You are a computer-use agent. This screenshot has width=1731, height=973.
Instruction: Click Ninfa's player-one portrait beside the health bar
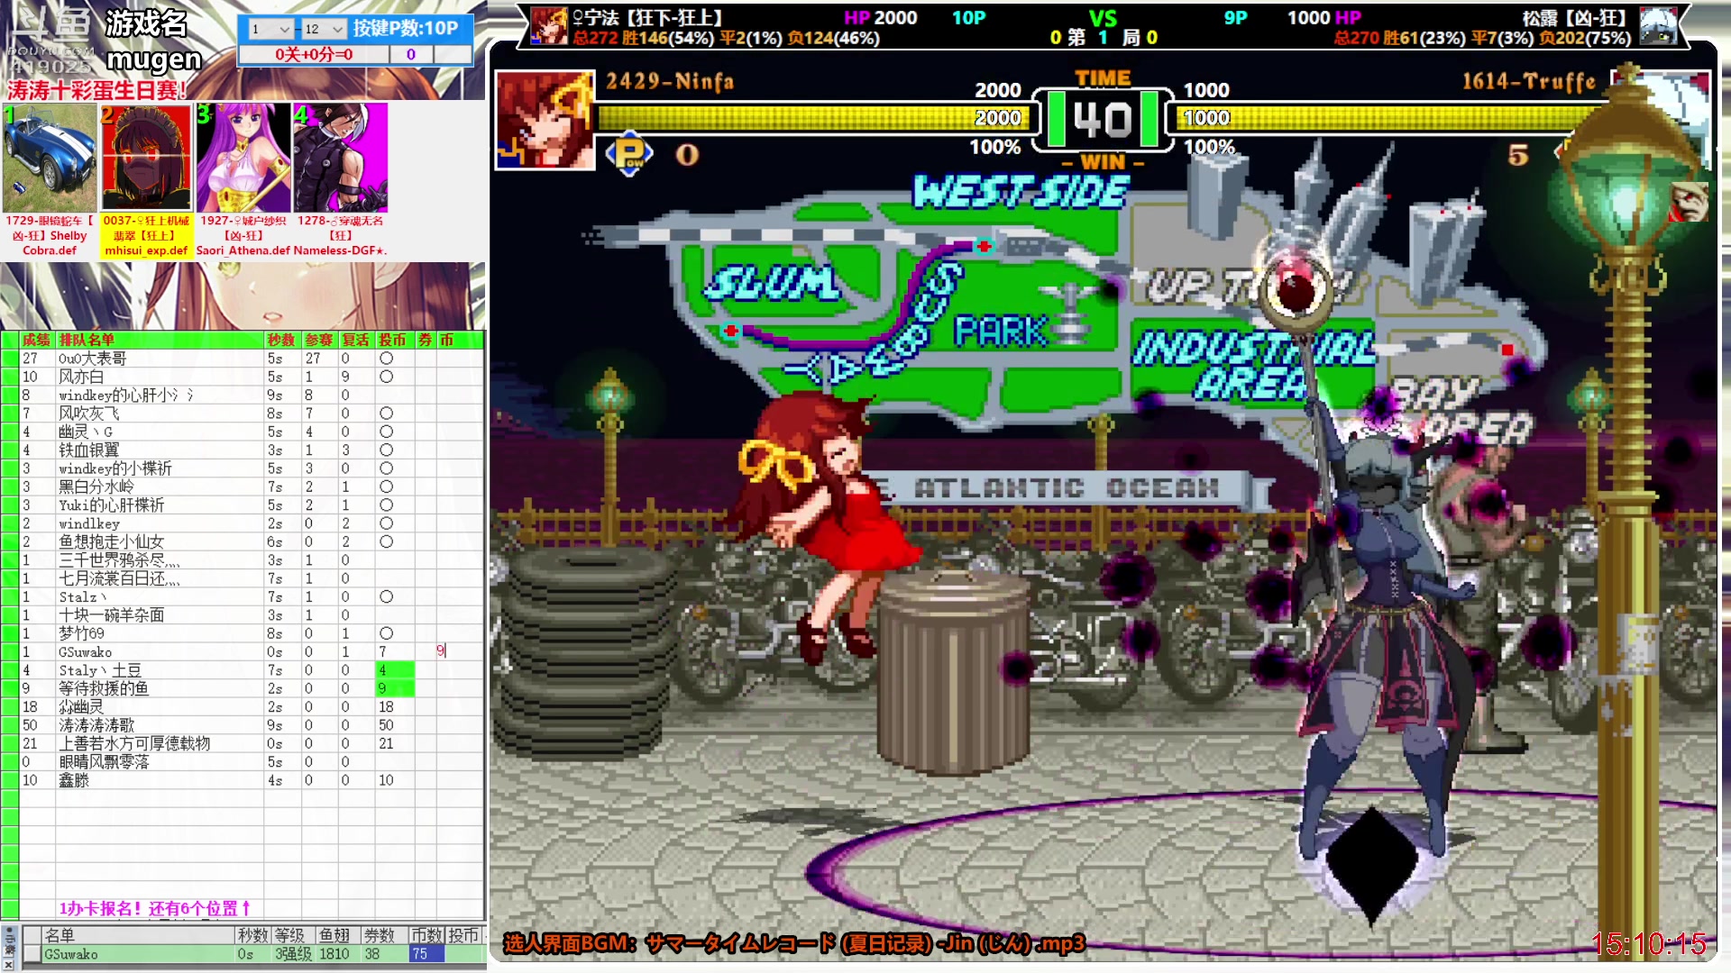(x=545, y=120)
